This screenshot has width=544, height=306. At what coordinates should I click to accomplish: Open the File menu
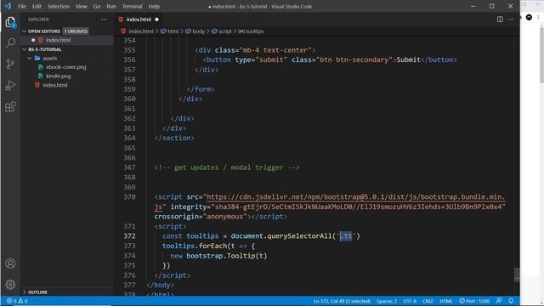coord(22,6)
